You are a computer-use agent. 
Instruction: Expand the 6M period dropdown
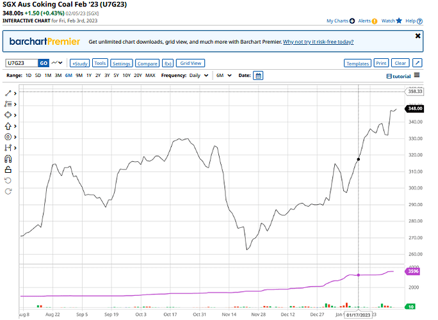click(x=223, y=76)
